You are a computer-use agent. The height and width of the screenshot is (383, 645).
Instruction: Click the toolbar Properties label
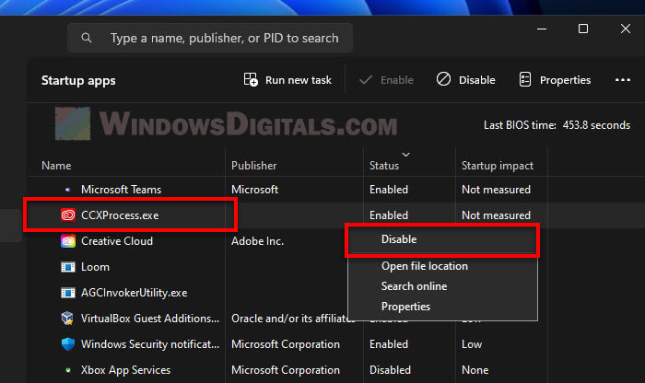(x=565, y=80)
